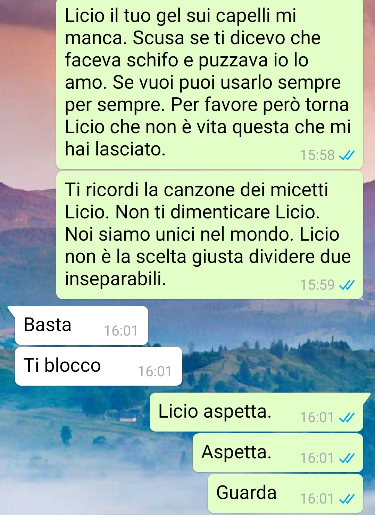The height and width of the screenshot is (515, 375).
Task: Tap the sent "Licio aspetta." message text
Action: (215, 412)
